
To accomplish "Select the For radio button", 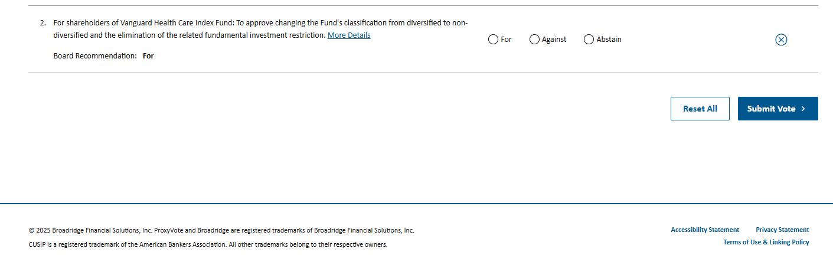I will [x=493, y=40].
